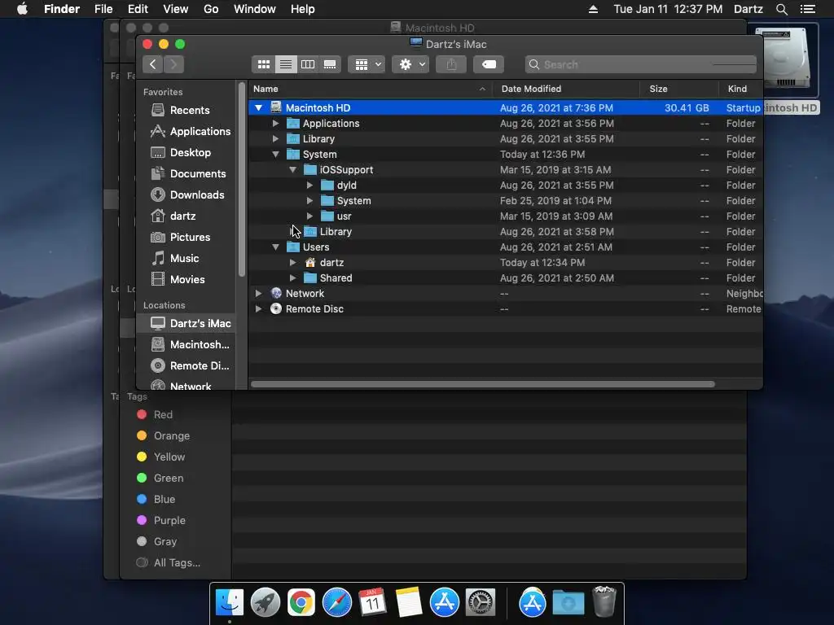The image size is (834, 625).
Task: Open Pictures in the sidebar
Action: pos(181,237)
